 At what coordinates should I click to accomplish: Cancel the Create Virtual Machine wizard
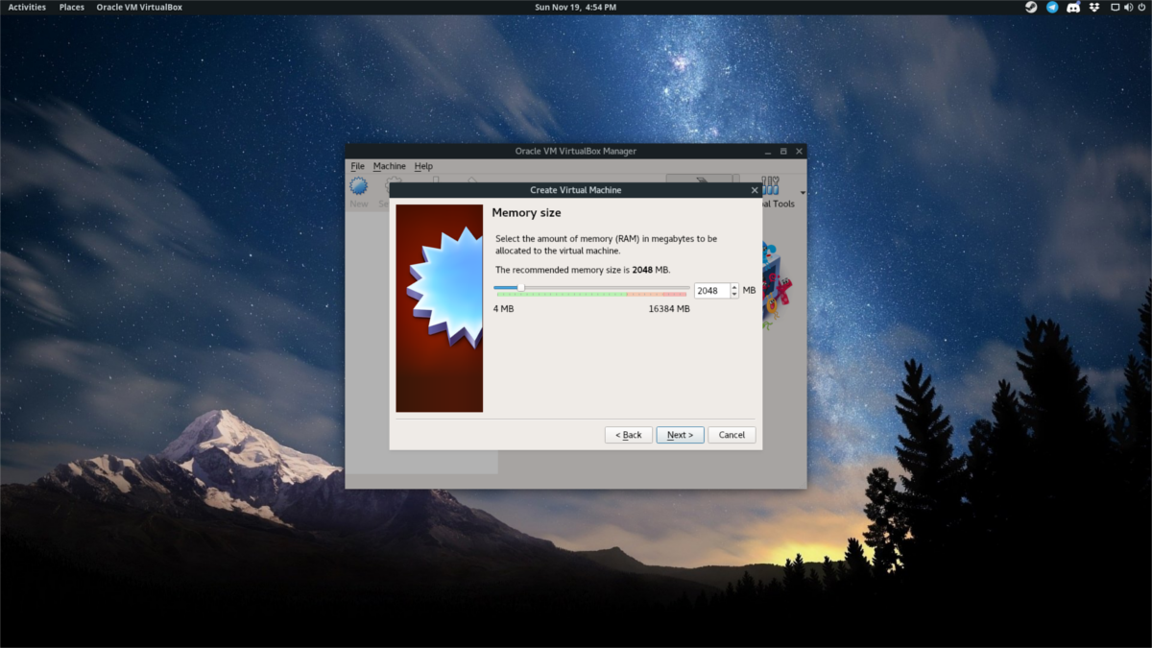[732, 435]
